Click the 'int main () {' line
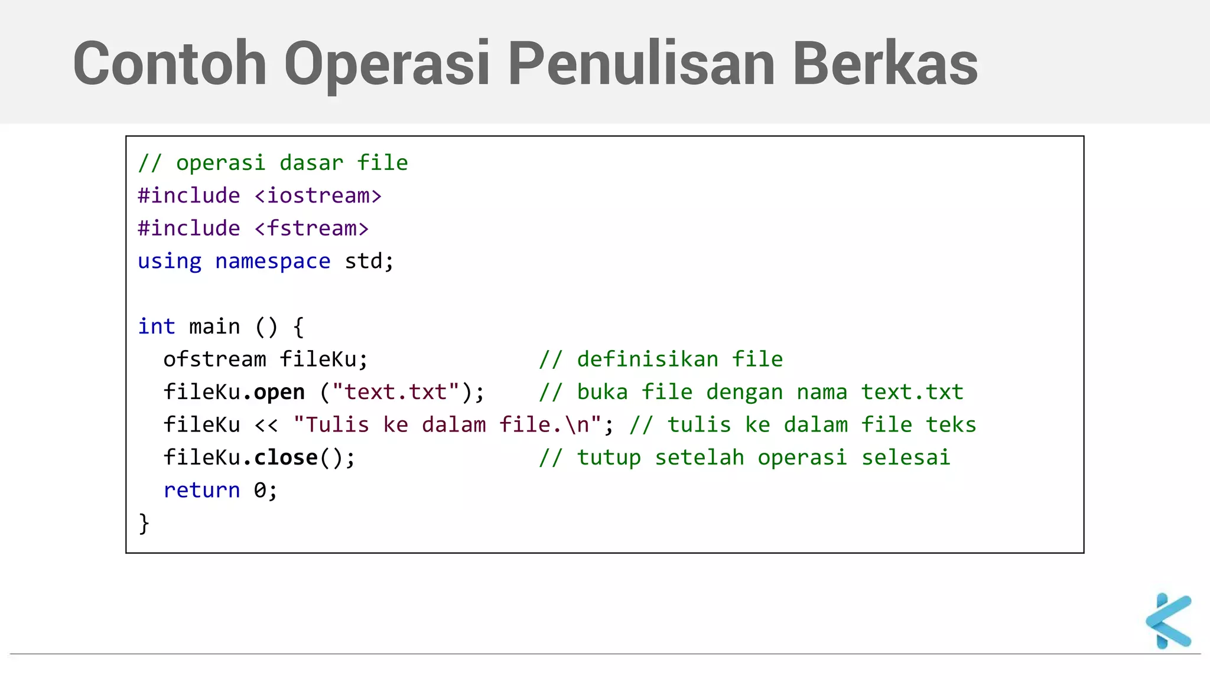This screenshot has width=1210, height=680. pos(221,326)
